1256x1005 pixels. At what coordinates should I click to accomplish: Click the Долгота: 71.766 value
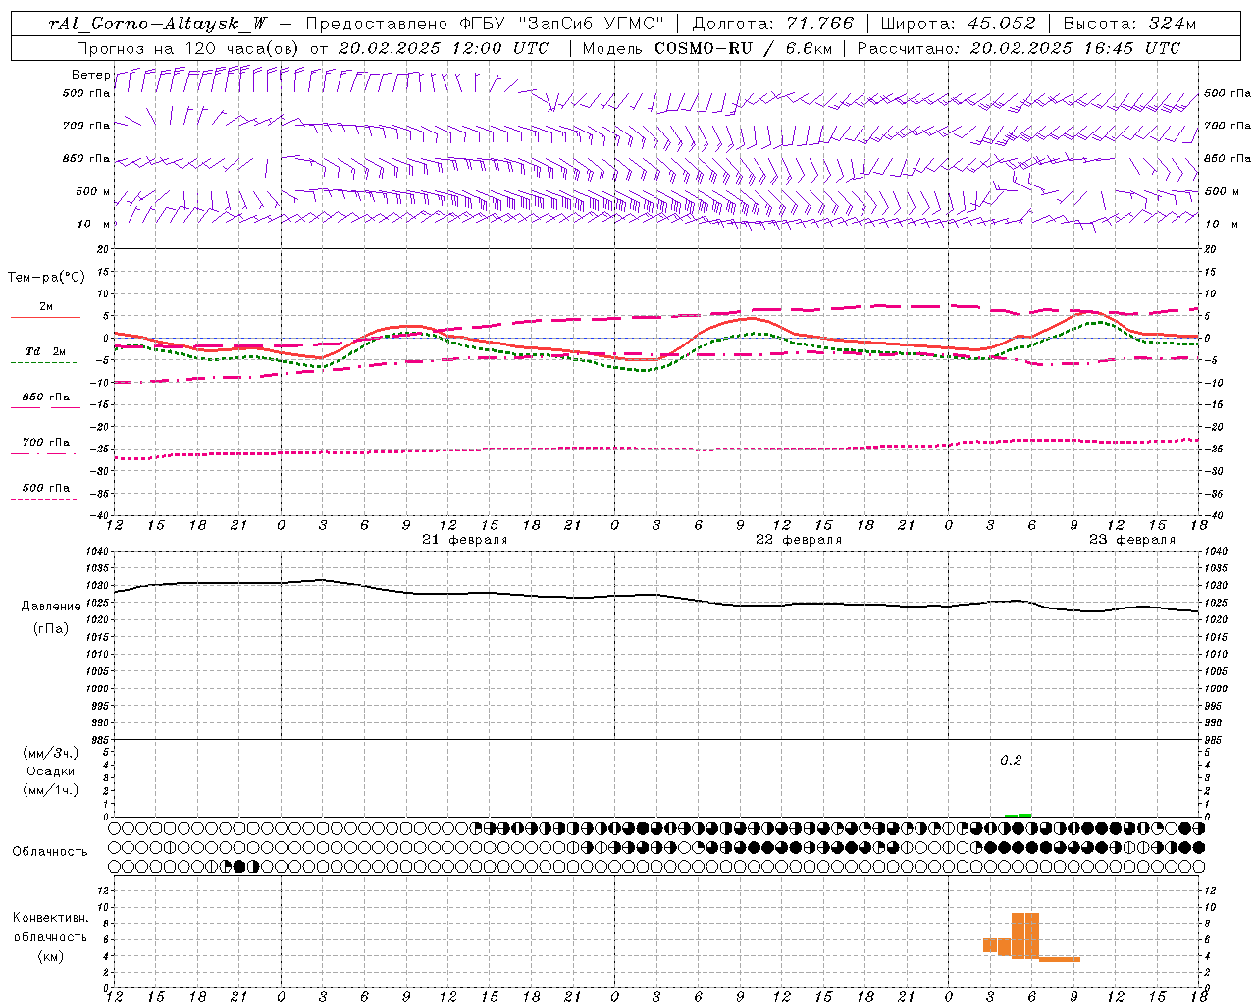pyautogui.click(x=773, y=24)
